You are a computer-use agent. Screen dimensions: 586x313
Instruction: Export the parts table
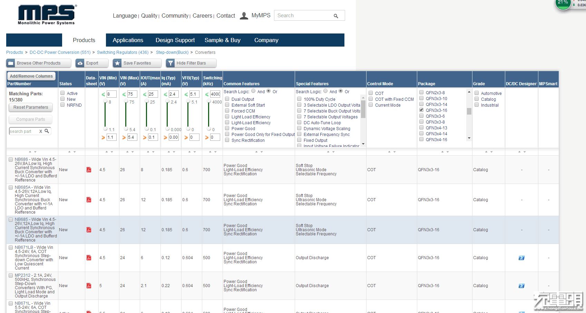[92, 63]
